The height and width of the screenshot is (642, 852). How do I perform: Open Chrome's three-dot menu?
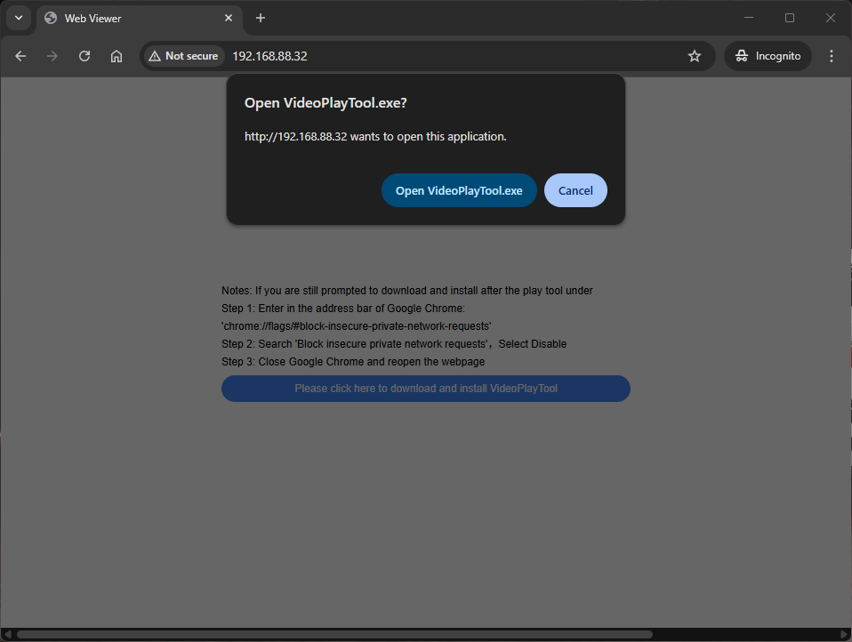click(x=832, y=56)
